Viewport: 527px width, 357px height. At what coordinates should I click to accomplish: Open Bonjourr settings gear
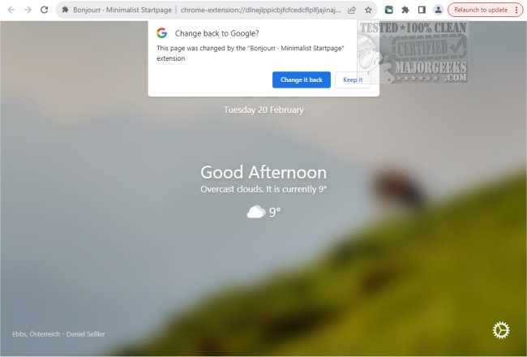[501, 330]
